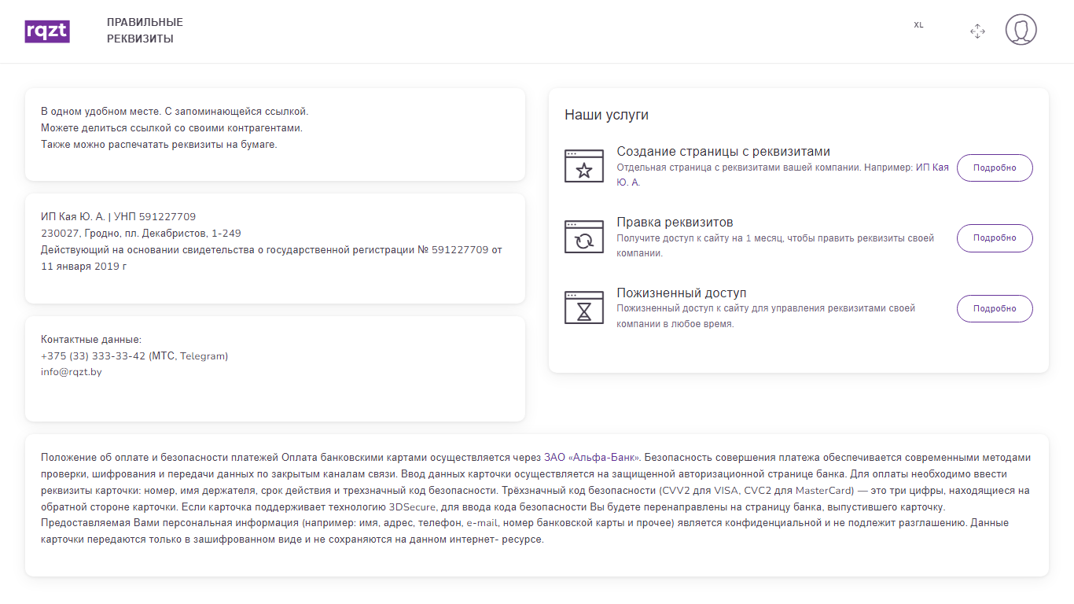Click the "Пожизненный доступ" heading

(682, 293)
